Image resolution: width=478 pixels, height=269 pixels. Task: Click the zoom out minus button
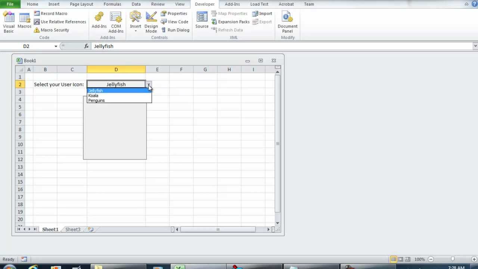(431, 259)
